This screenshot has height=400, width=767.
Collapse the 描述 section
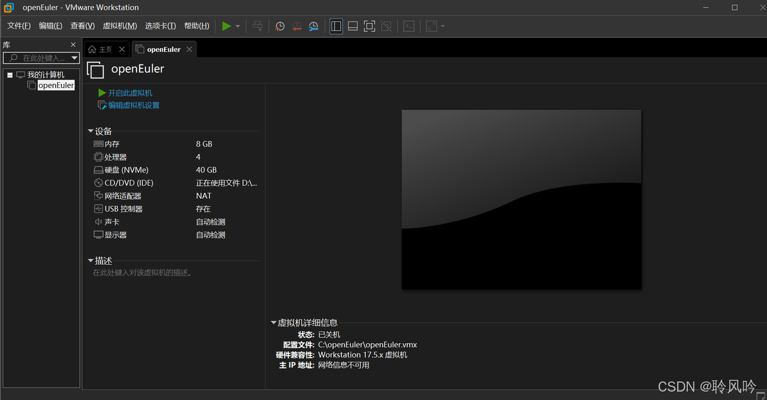point(91,261)
